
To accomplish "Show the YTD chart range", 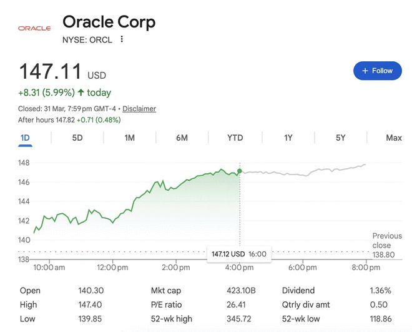I will click(235, 138).
